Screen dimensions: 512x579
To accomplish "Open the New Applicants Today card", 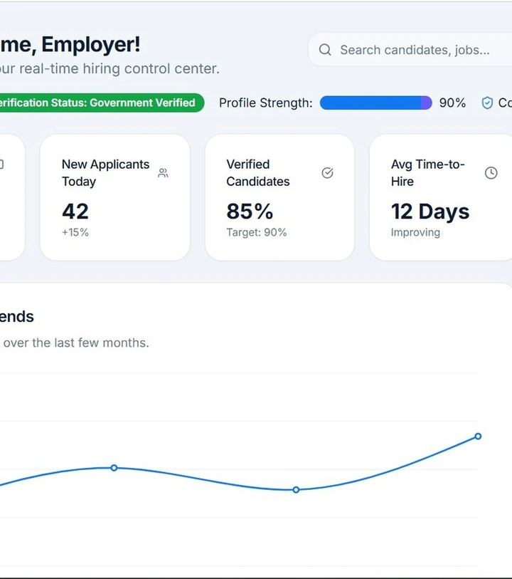I will click(x=115, y=197).
